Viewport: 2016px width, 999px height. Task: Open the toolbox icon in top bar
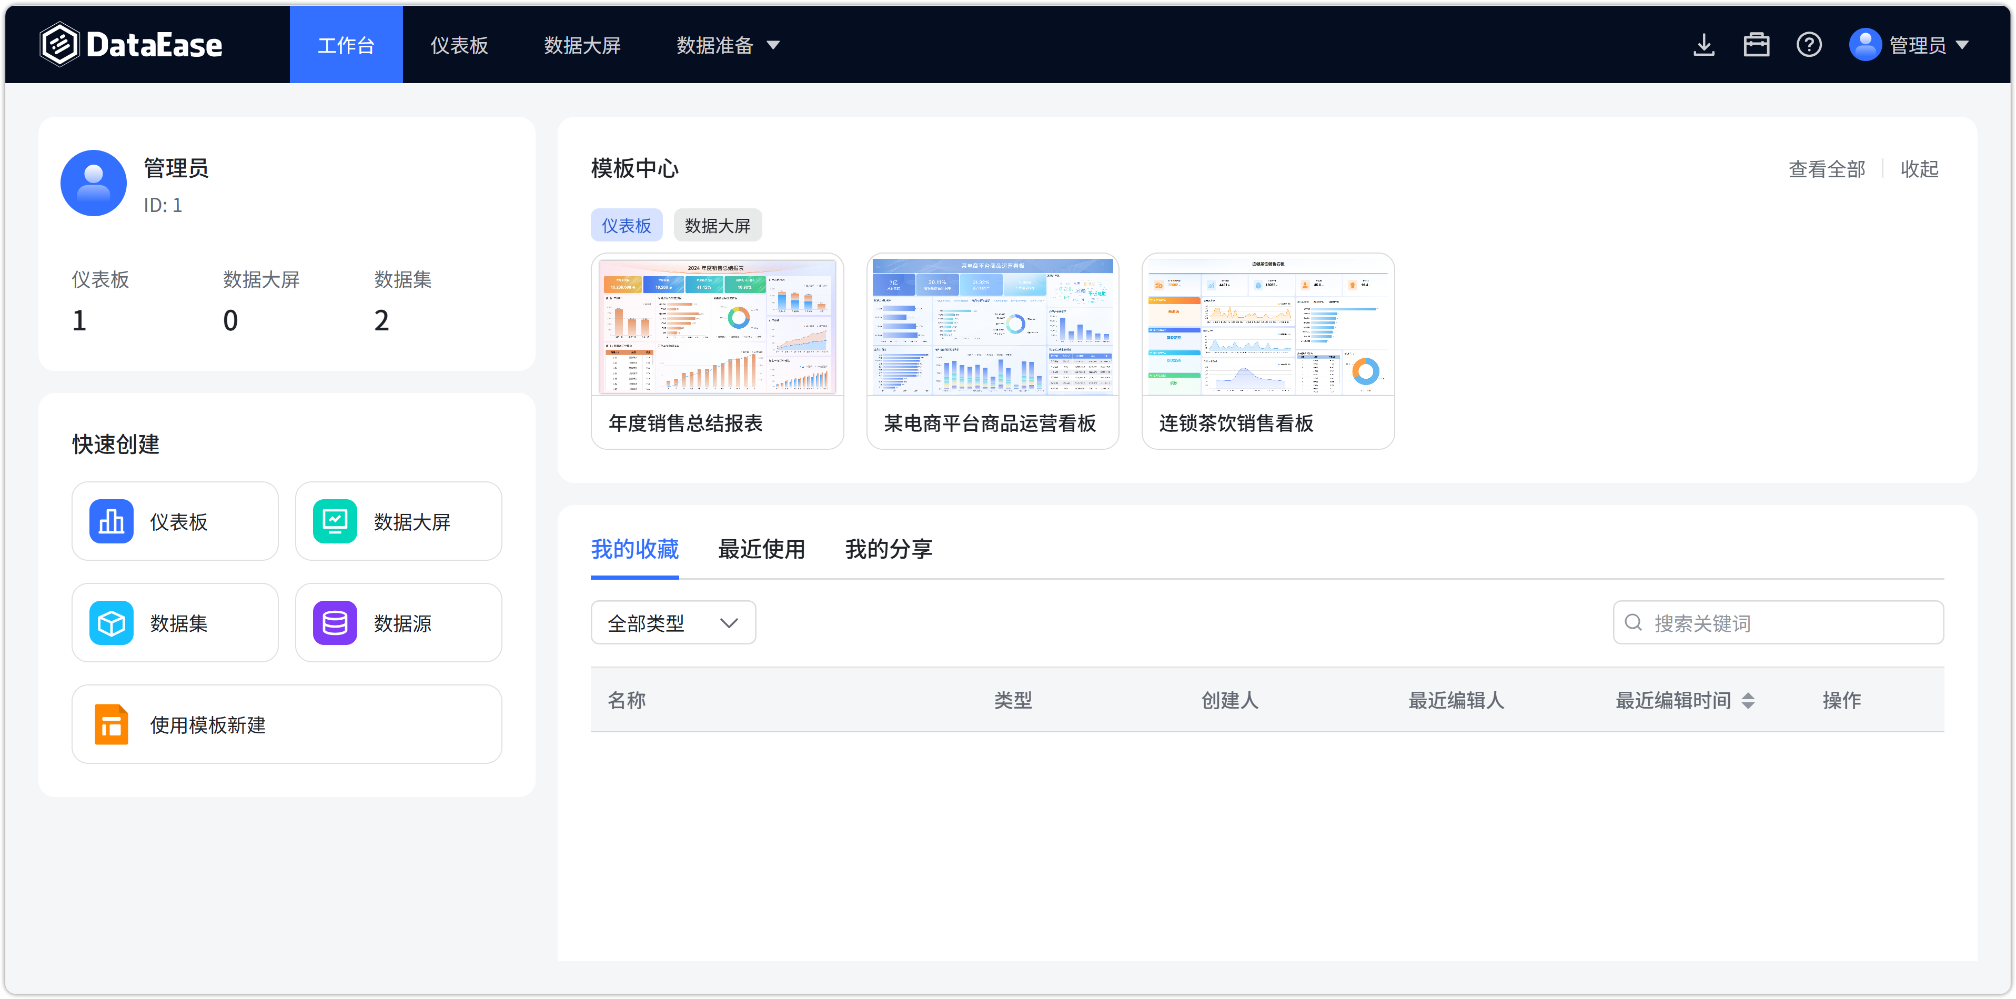coord(1756,45)
